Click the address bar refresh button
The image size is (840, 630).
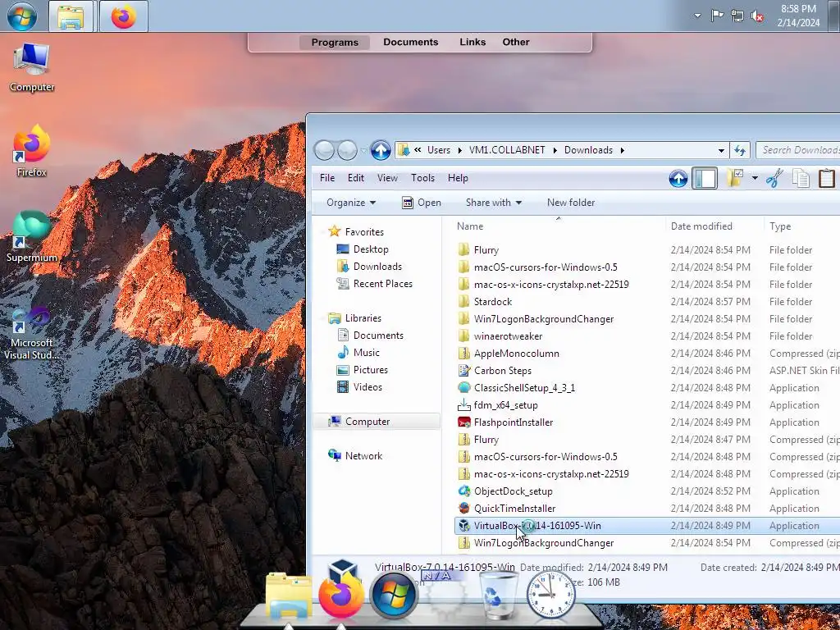coord(740,151)
